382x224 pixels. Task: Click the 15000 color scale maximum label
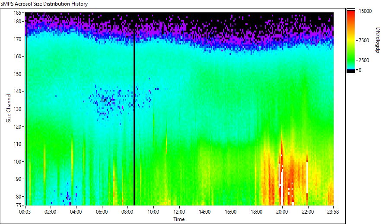tap(365, 11)
